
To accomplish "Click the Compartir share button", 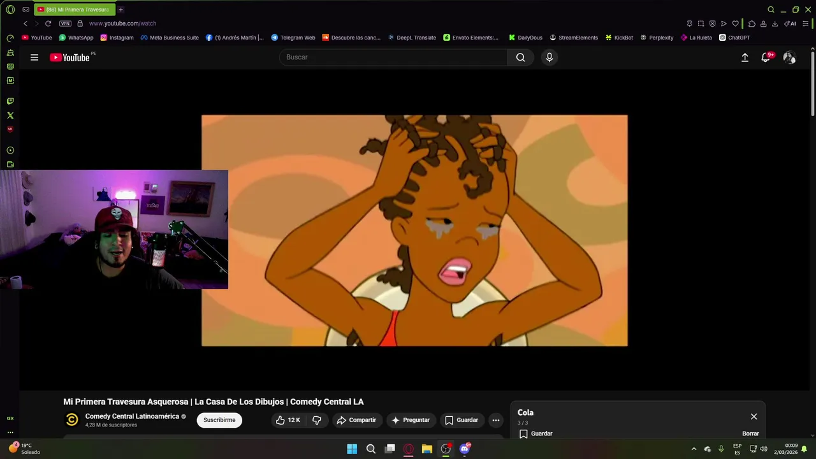I will pyautogui.click(x=356, y=420).
